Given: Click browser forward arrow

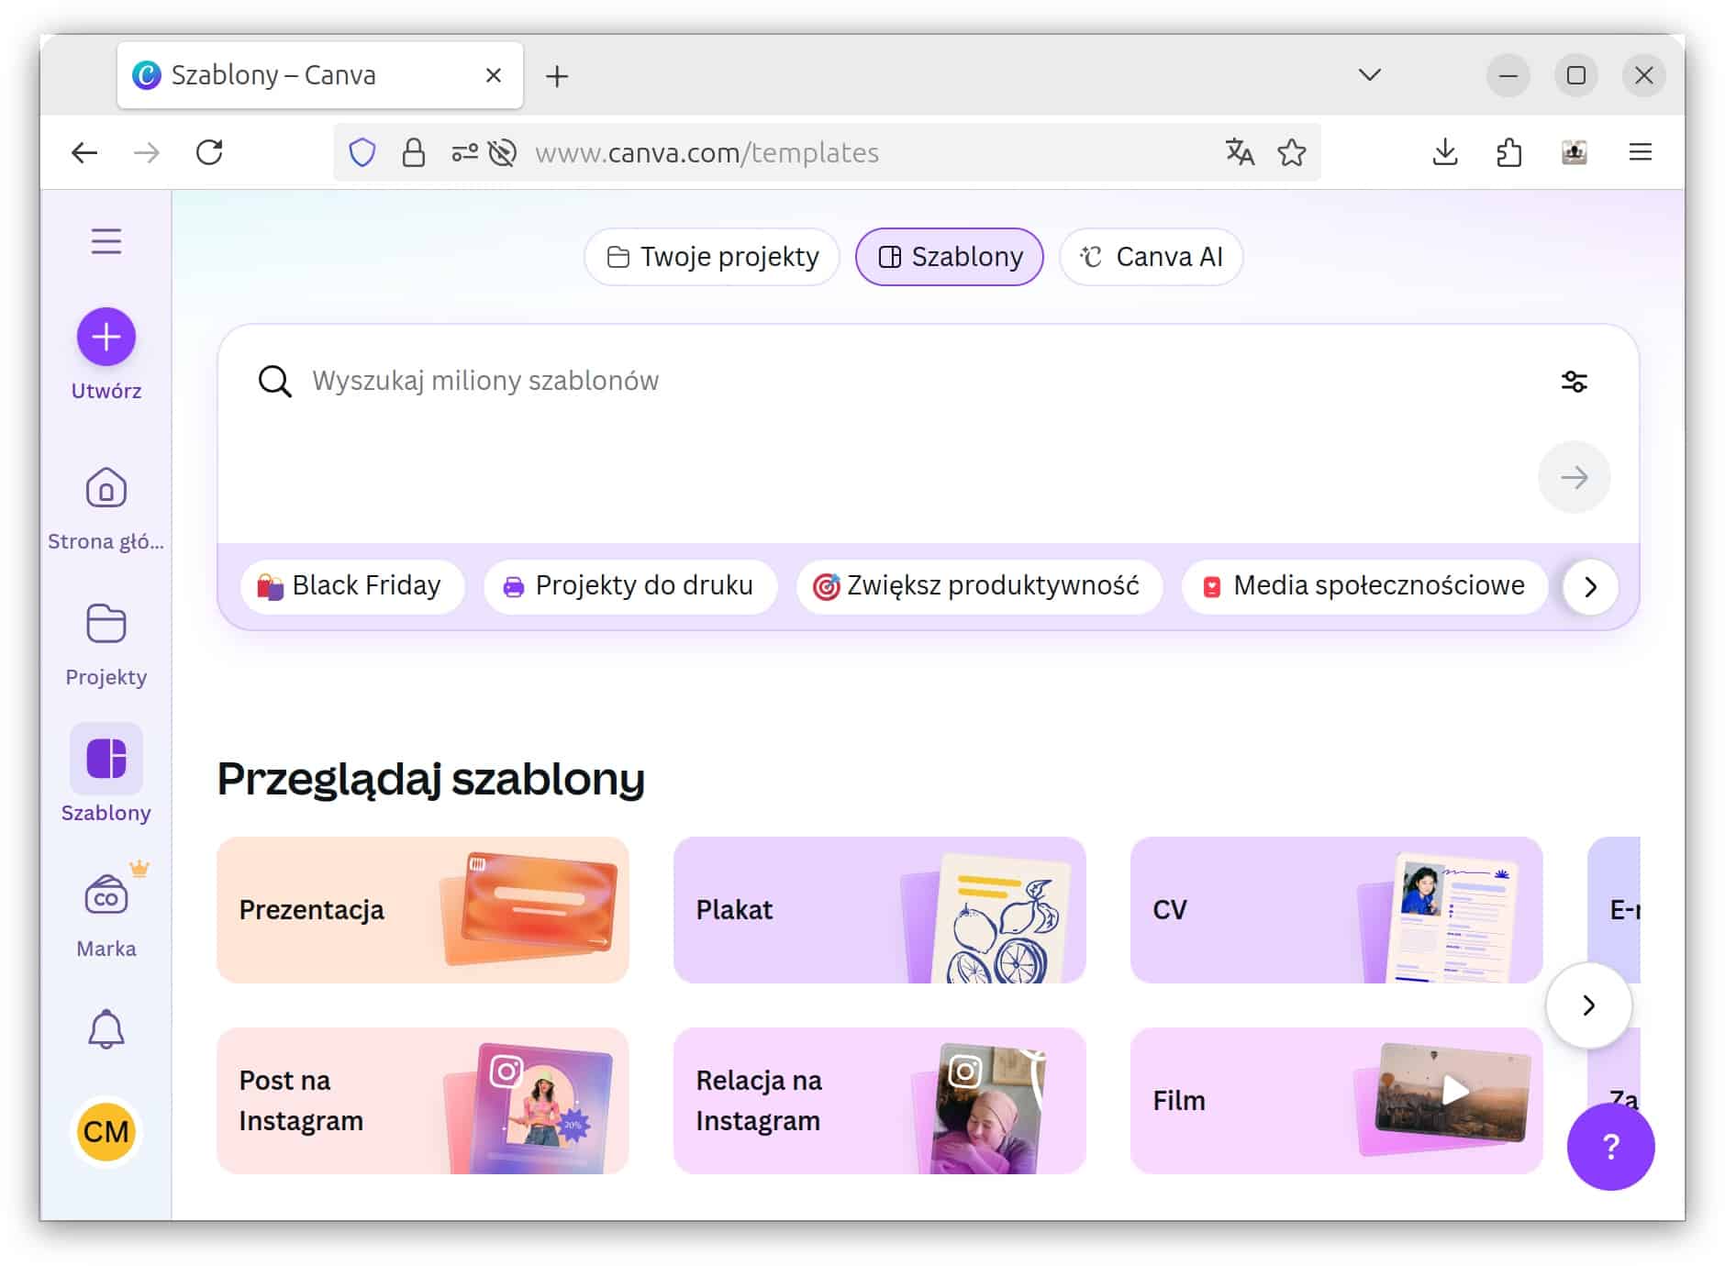Looking at the screenshot, I should pos(147,152).
